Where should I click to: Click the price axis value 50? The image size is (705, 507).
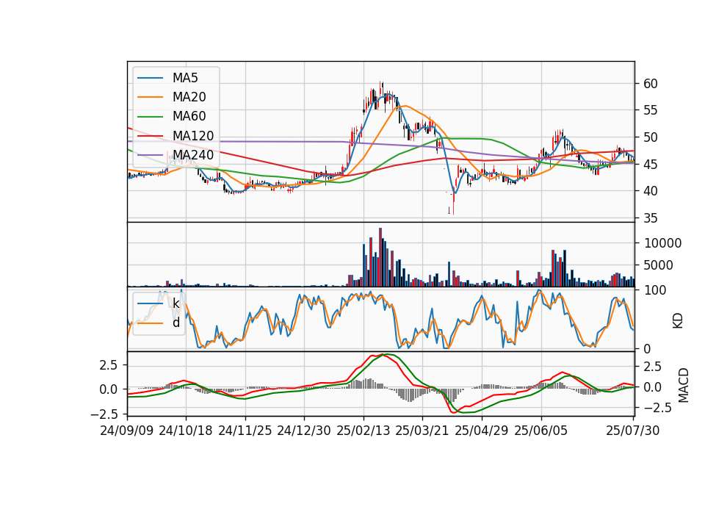click(x=651, y=137)
